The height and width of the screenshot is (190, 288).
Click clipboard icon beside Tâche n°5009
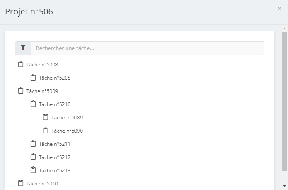click(21, 91)
